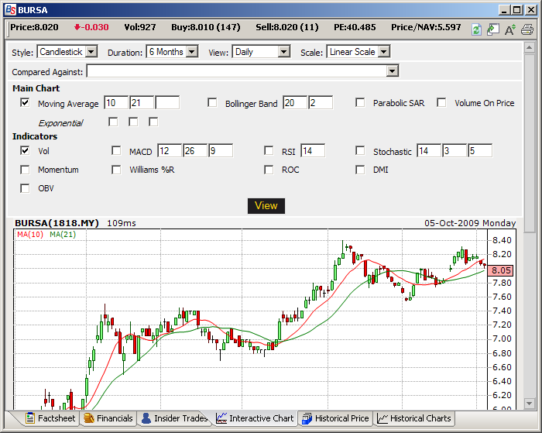Click the green MA(21) legend label
The width and height of the screenshot is (542, 433).
pos(63,235)
